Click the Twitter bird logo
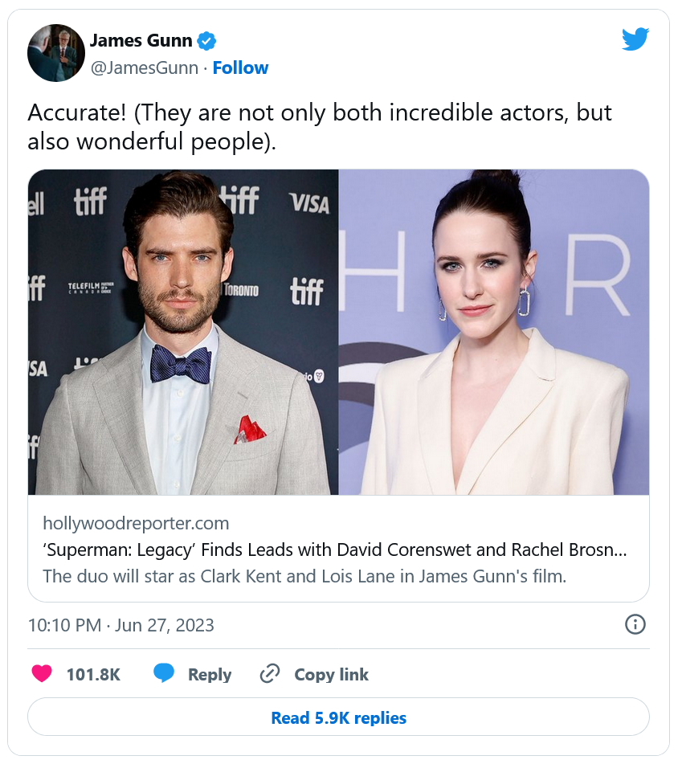This screenshot has height=764, width=678. [x=635, y=39]
